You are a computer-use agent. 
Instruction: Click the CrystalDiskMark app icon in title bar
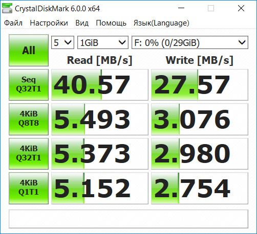(7, 8)
